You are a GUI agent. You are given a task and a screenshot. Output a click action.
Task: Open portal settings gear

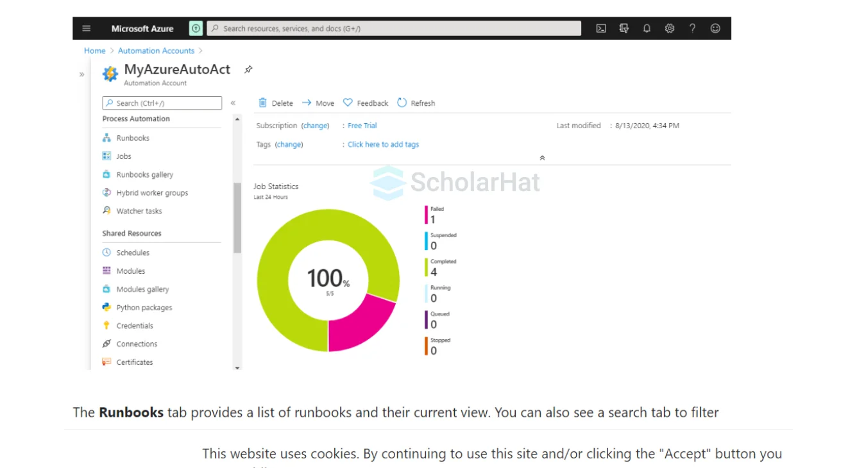click(670, 28)
